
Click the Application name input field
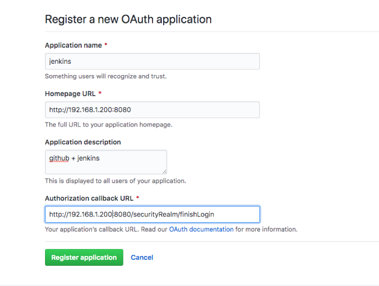pyautogui.click(x=152, y=61)
